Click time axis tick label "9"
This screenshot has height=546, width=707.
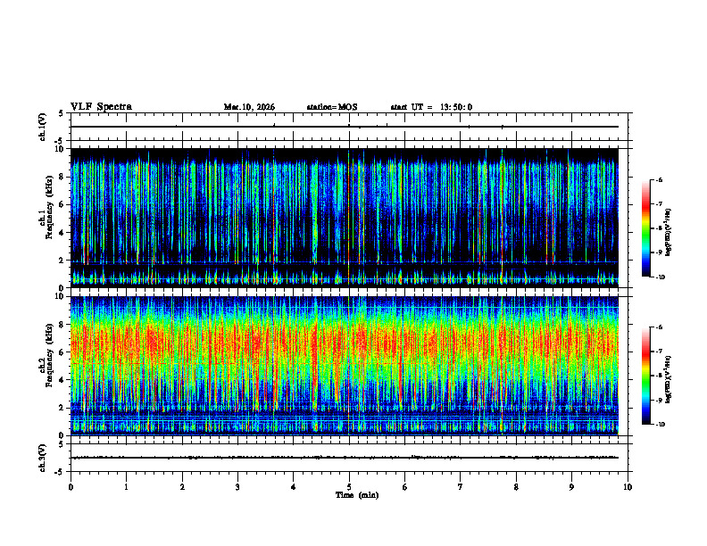(x=571, y=487)
